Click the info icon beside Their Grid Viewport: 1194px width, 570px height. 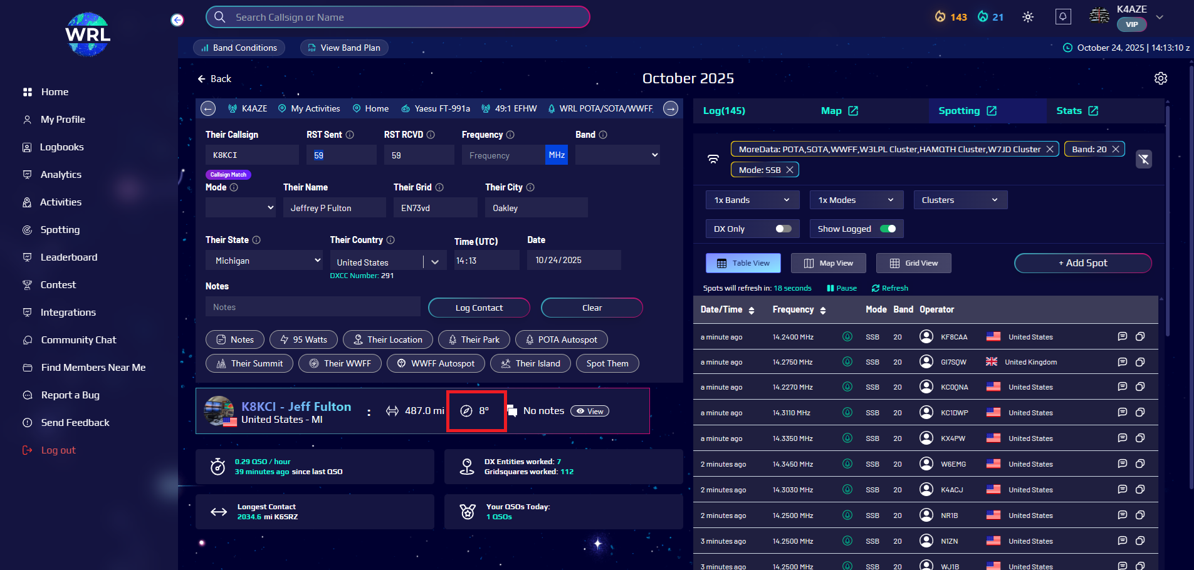439,187
